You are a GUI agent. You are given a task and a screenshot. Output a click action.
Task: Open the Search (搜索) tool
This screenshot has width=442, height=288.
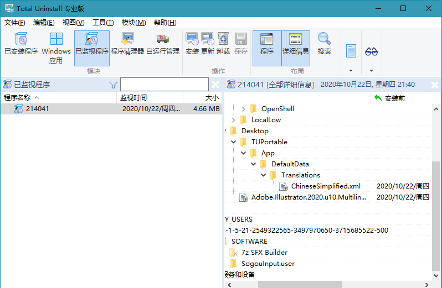[325, 44]
